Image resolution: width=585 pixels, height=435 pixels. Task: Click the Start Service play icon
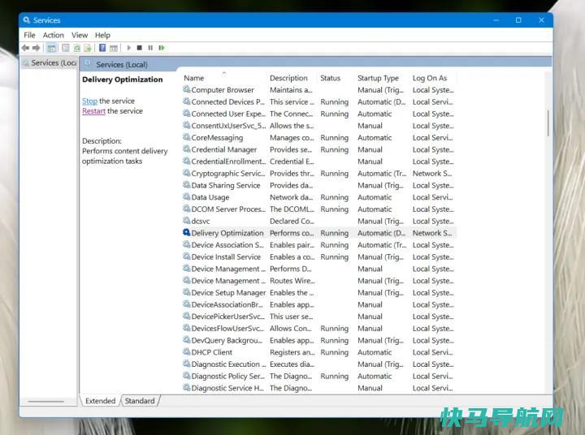click(x=128, y=48)
